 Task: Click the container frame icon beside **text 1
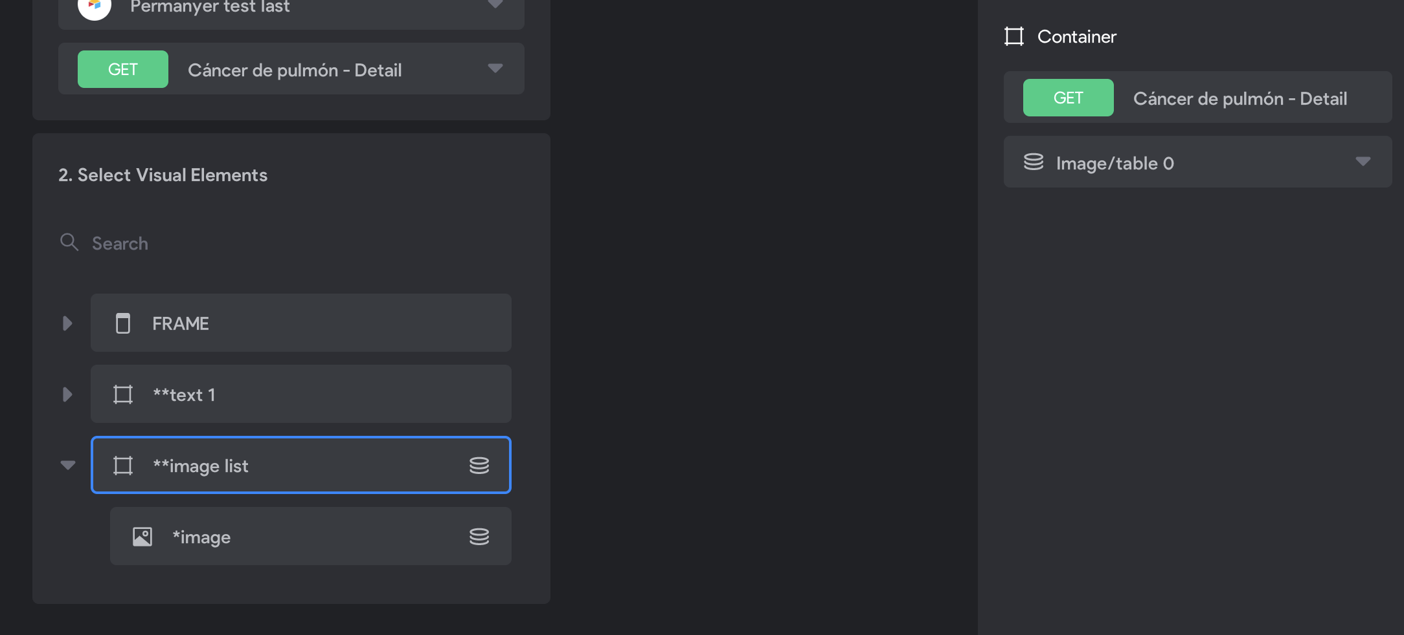tap(123, 394)
